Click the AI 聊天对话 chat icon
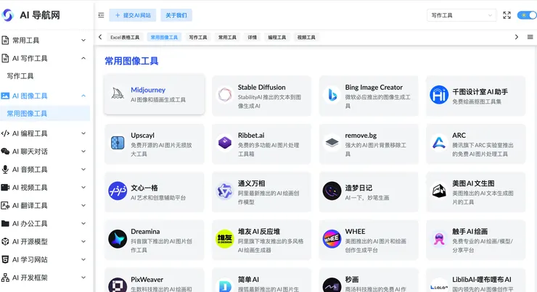This screenshot has height=292, width=537. click(x=5, y=151)
